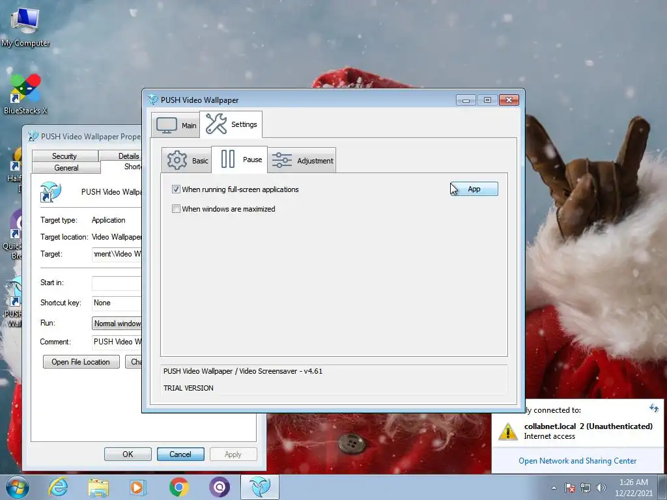
Task: Open Windows Explorer from taskbar
Action: coord(98,487)
